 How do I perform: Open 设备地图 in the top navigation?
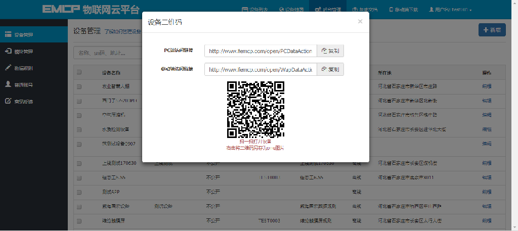click(x=291, y=10)
